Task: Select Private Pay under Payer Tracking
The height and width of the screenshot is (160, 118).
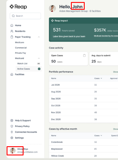Action: click(x=20, y=53)
